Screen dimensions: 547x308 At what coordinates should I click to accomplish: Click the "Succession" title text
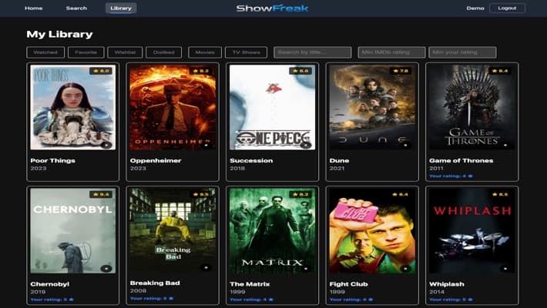(x=251, y=160)
